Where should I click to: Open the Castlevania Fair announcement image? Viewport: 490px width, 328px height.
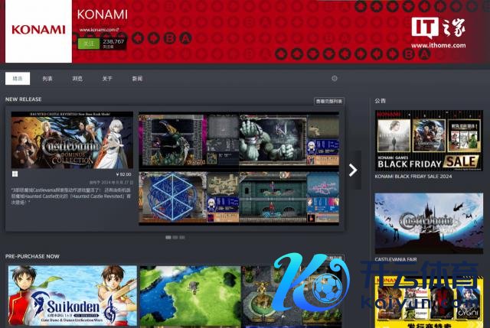coord(428,222)
